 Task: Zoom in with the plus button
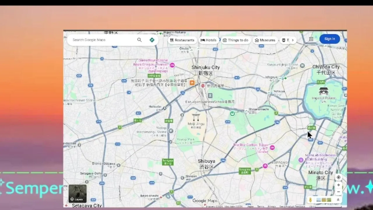click(338, 185)
